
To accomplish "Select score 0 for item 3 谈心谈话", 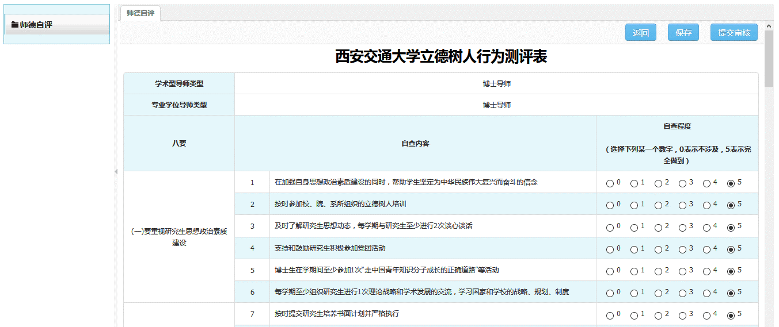I will tap(610, 228).
